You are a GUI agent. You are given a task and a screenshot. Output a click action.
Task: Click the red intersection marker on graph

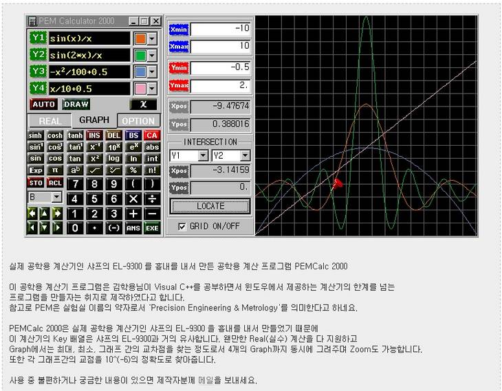pos(337,183)
